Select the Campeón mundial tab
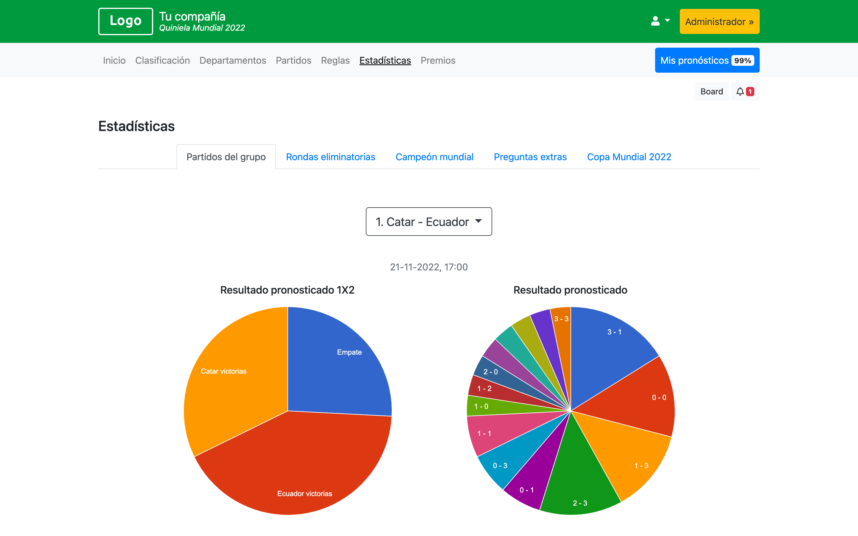 434,157
